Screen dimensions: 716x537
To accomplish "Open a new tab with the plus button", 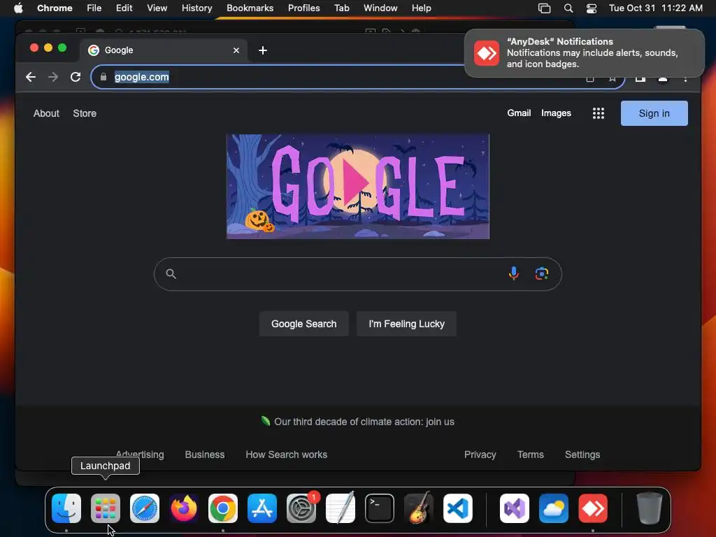I will point(263,50).
